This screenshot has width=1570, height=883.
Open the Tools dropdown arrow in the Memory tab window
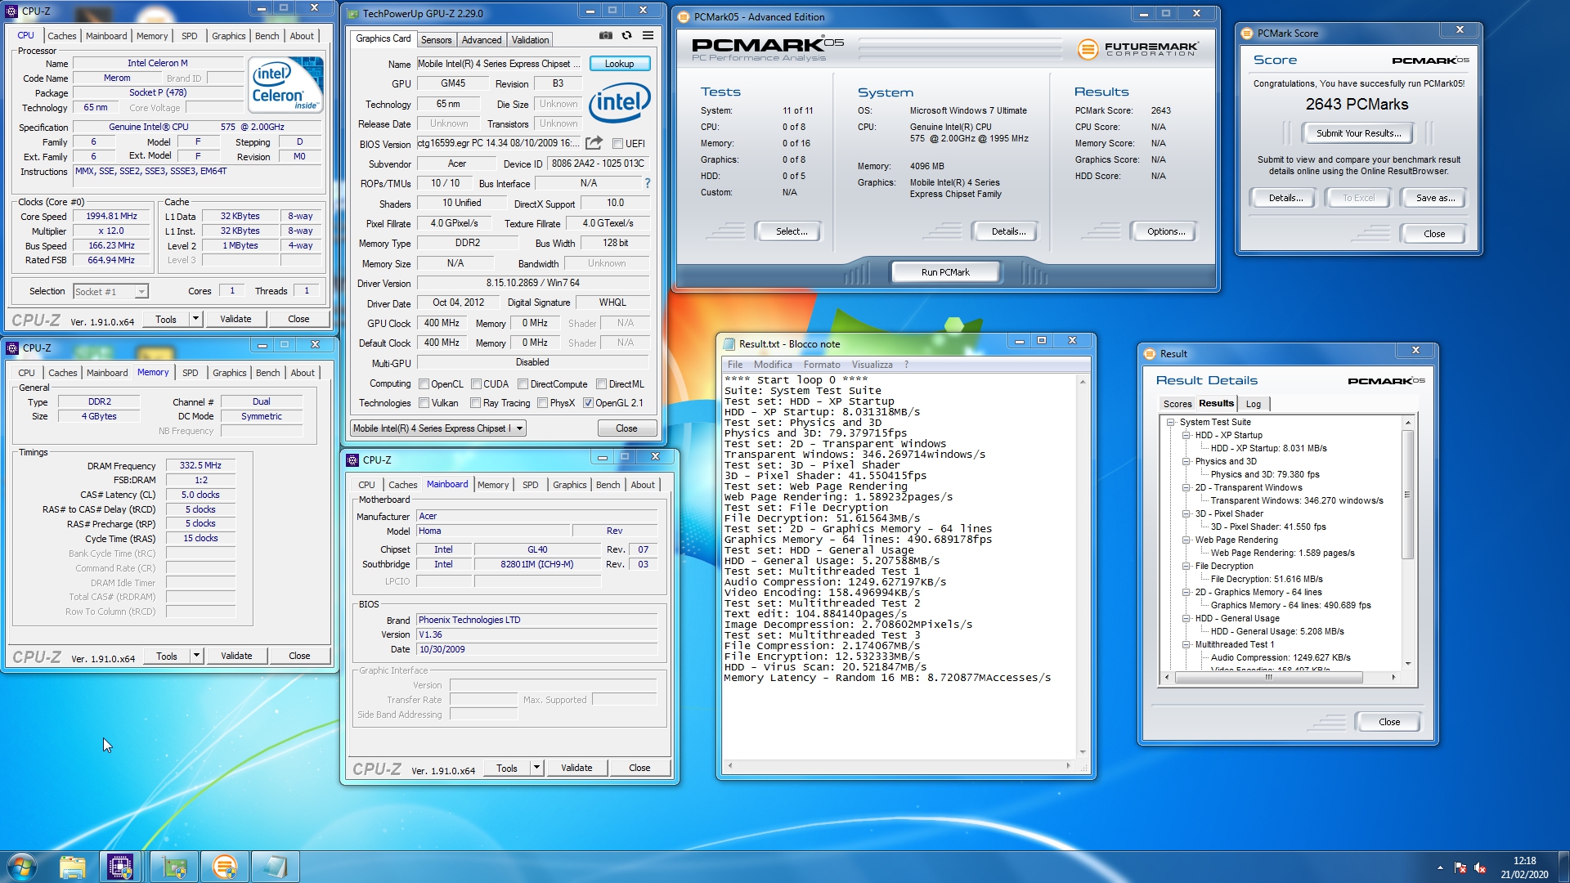pos(196,656)
